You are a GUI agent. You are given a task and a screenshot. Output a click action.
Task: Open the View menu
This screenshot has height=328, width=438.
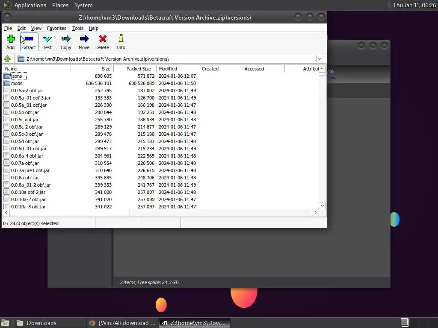coord(36,28)
